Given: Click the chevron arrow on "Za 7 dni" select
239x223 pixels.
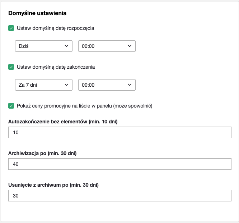Looking at the screenshot, I should point(66,85).
